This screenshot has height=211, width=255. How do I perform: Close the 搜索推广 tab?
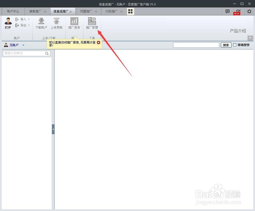click(45, 12)
